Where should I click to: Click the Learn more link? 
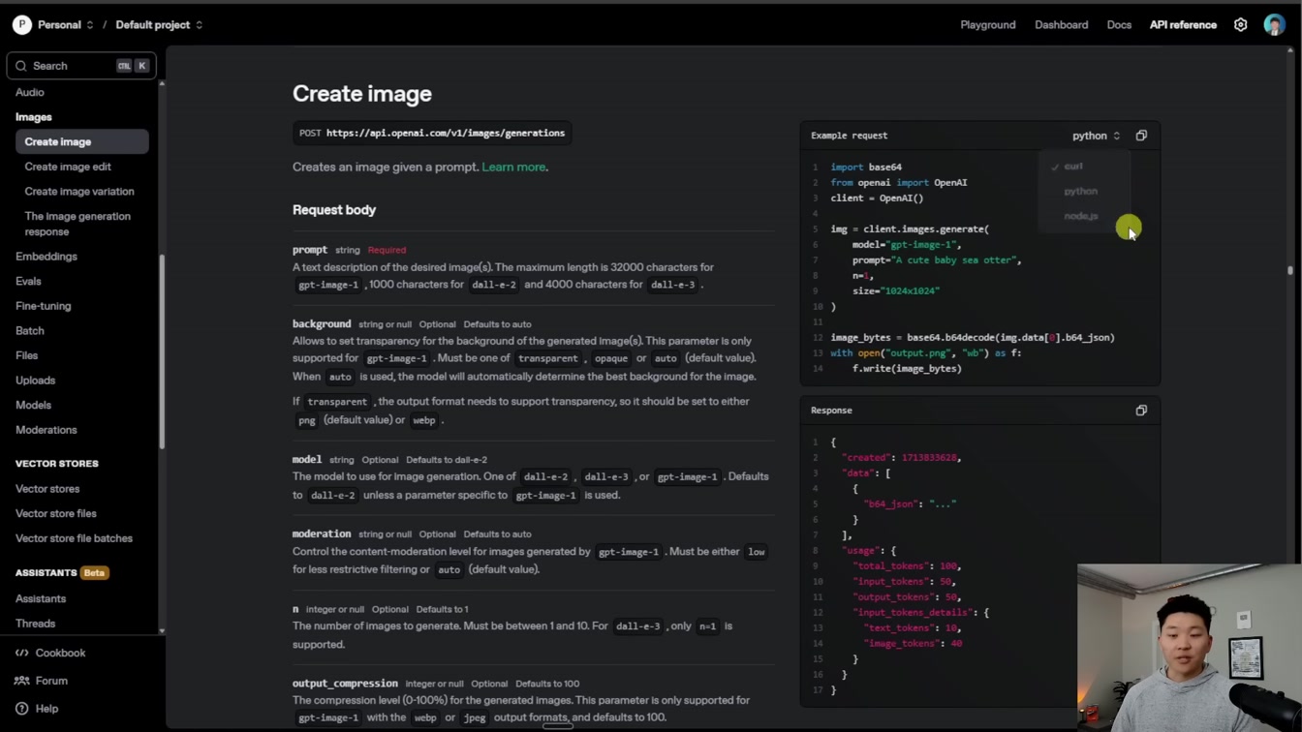[513, 168]
